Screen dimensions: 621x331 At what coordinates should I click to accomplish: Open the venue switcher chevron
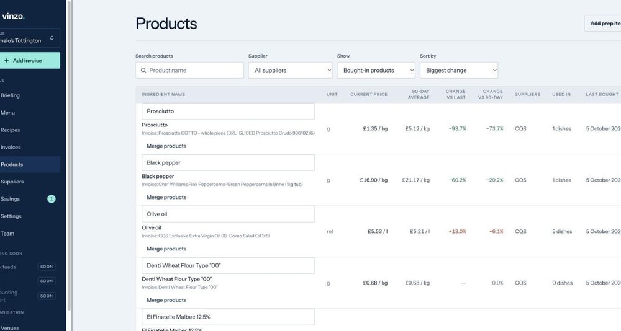[52, 38]
